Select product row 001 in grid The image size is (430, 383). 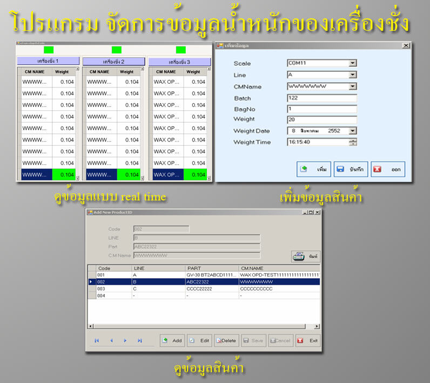pyautogui.click(x=204, y=275)
